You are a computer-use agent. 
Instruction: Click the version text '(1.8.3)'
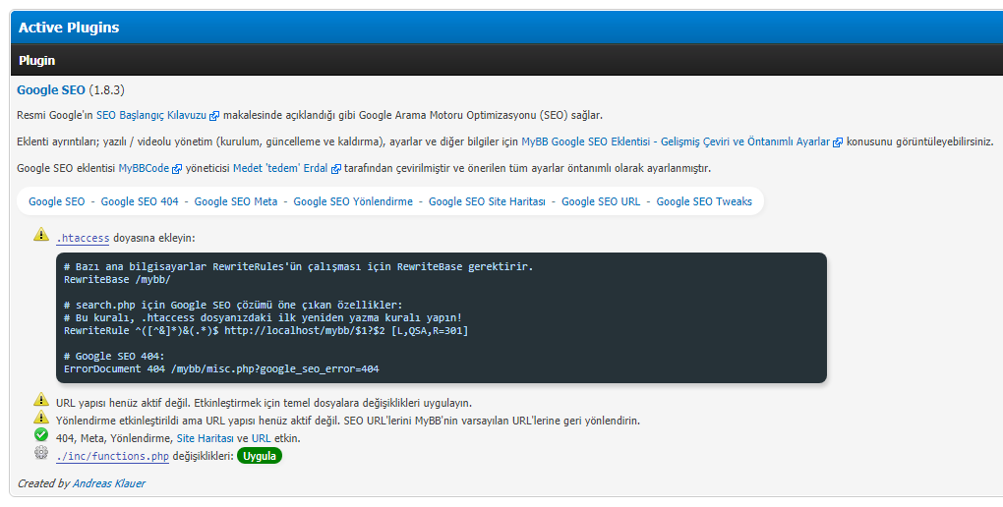coord(106,90)
